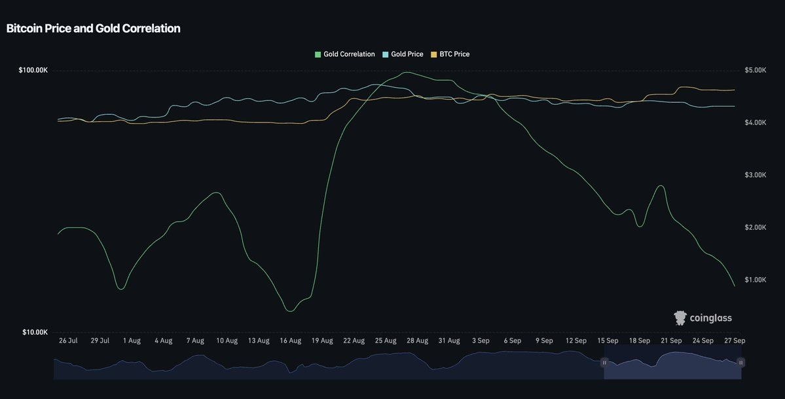The image size is (785, 399).
Task: Click the right handle of the range slider
Action: pyautogui.click(x=741, y=362)
